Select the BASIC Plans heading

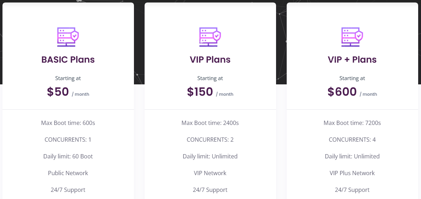pos(68,59)
